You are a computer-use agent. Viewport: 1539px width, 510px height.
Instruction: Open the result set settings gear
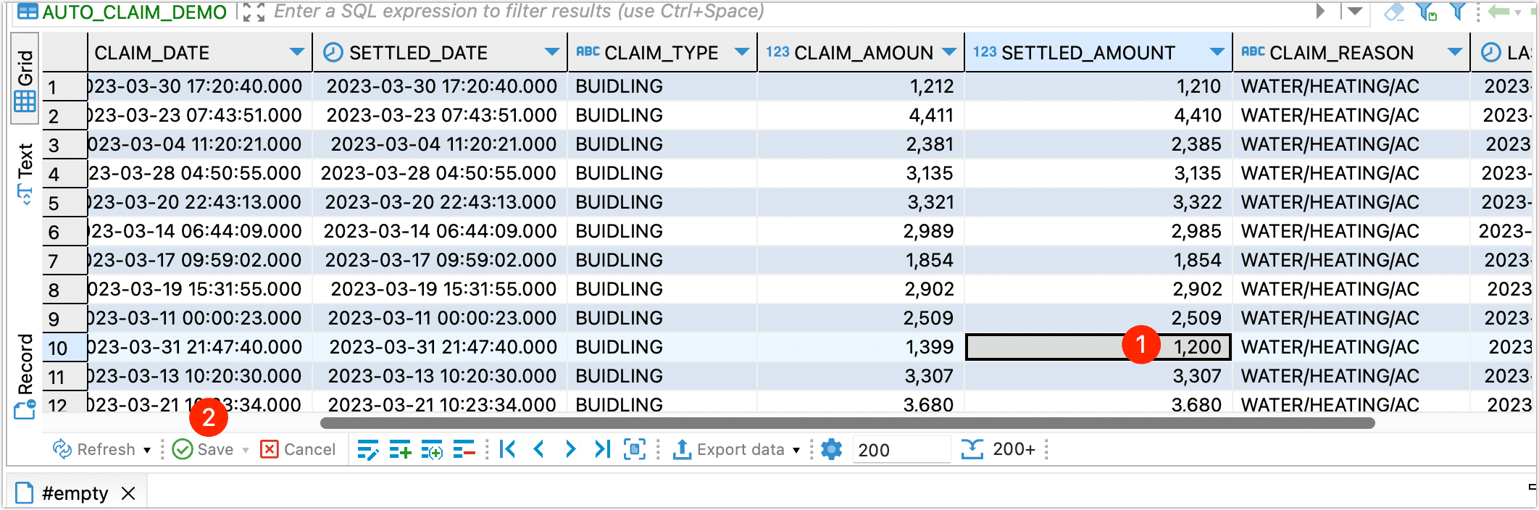coord(832,450)
